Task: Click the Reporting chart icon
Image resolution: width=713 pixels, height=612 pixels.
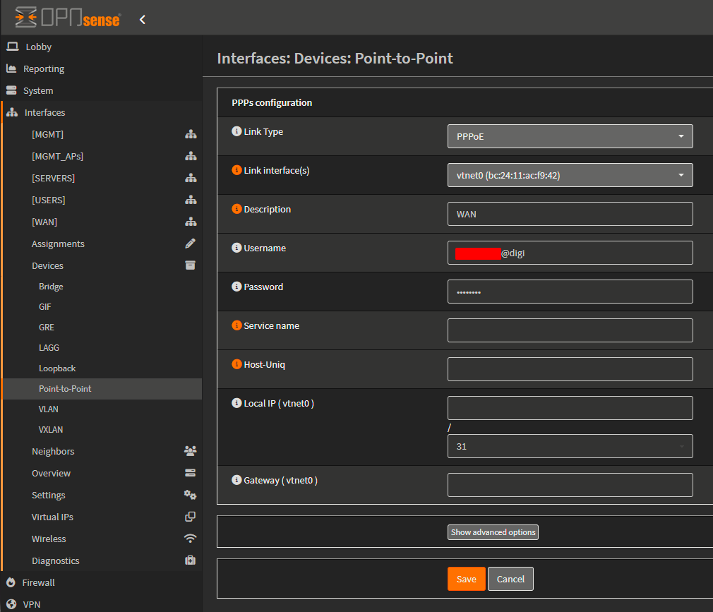Action: click(x=11, y=68)
